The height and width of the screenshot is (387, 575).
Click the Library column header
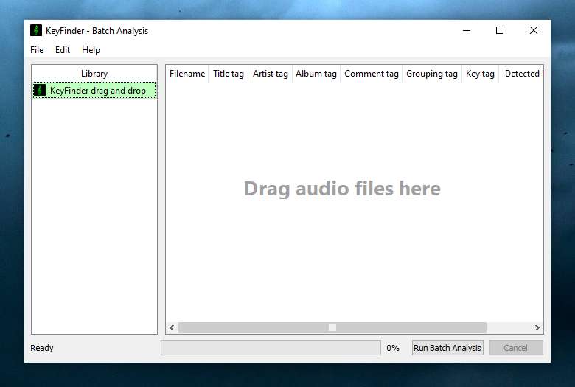point(94,74)
